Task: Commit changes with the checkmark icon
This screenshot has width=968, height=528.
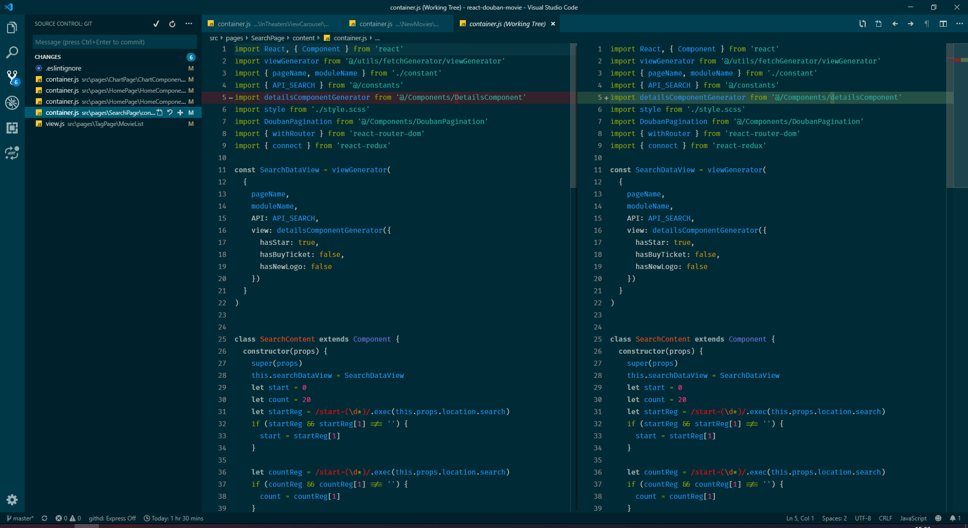Action: point(156,24)
